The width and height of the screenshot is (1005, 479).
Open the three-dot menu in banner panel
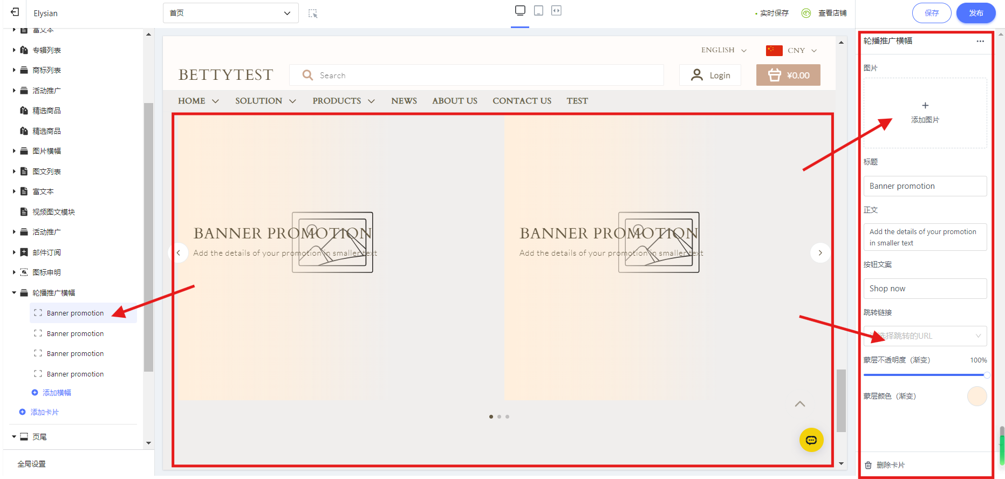(980, 41)
